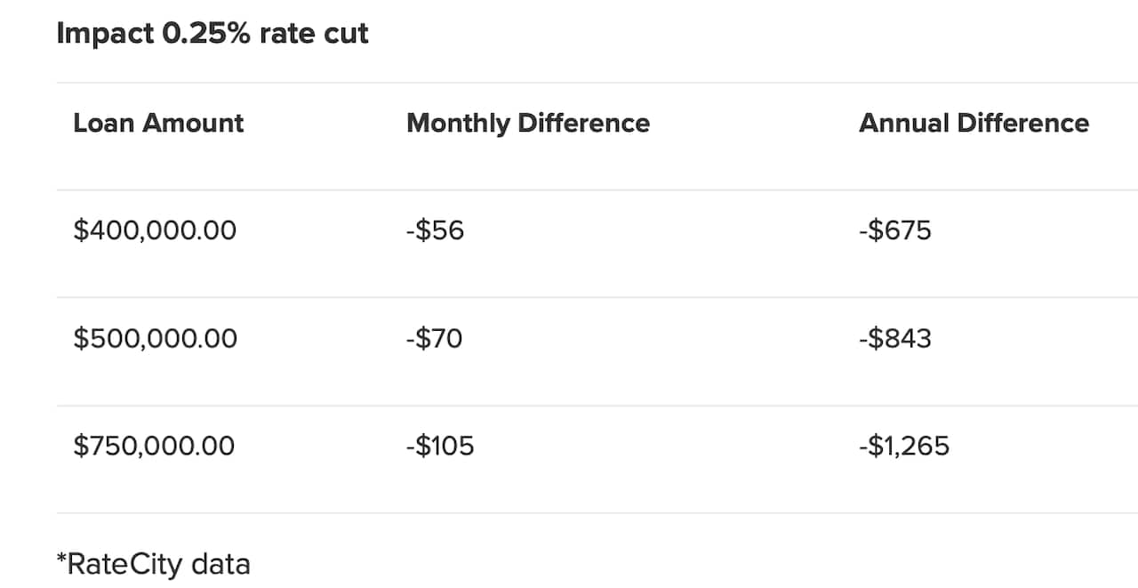Click the -$70 monthly difference value

434,339
